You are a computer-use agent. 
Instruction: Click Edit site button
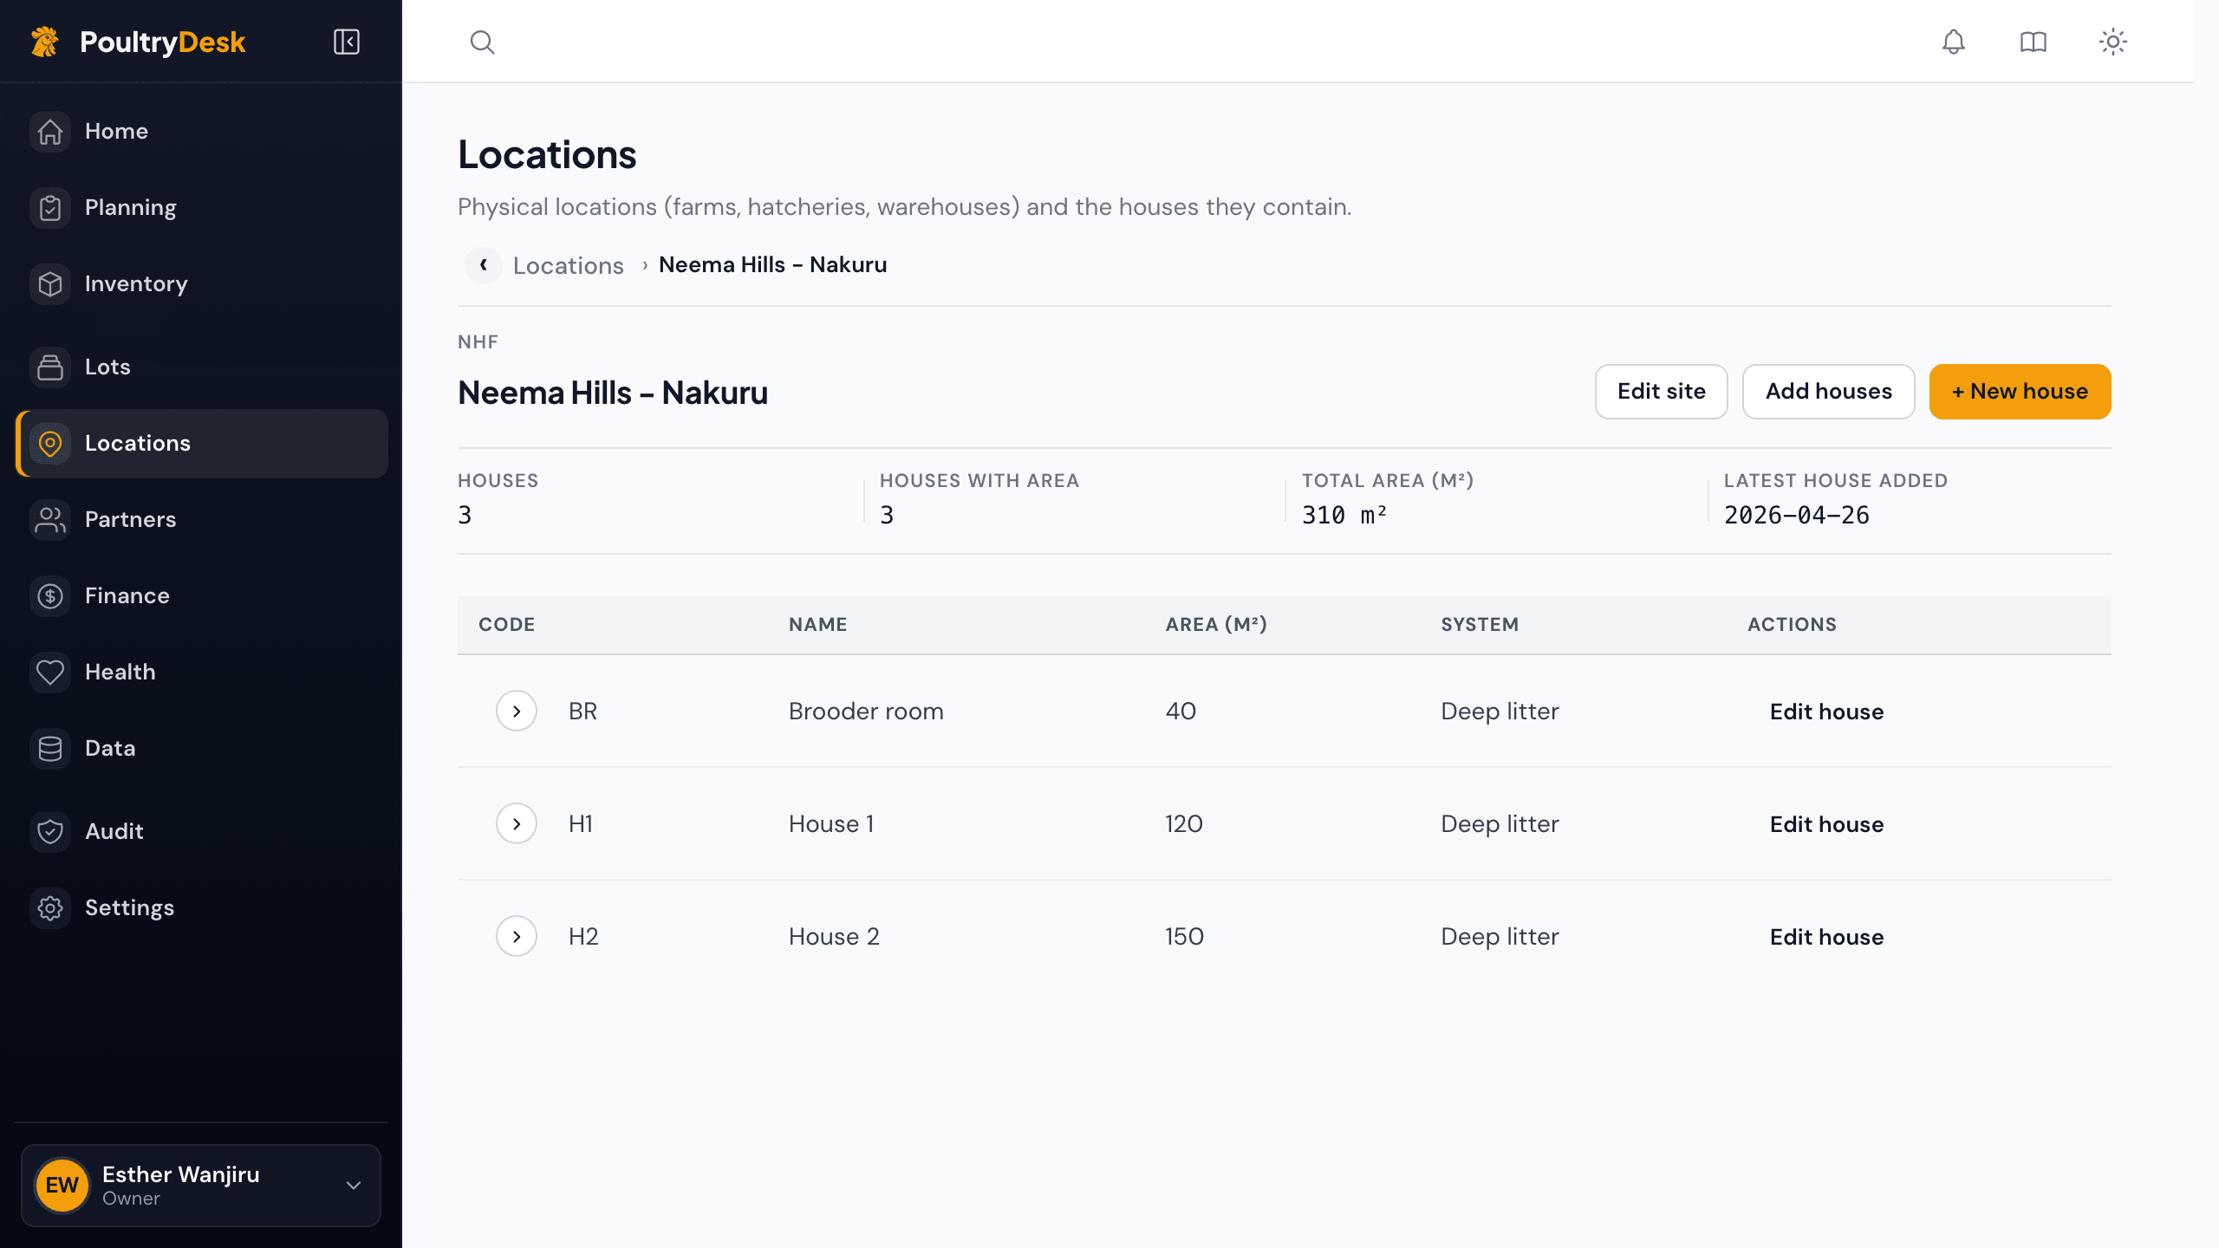tap(1661, 391)
